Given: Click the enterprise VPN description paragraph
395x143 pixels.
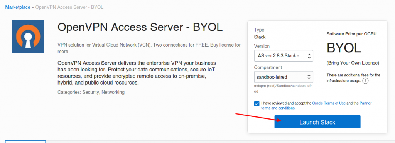Looking at the screenshot, I should 137,73.
